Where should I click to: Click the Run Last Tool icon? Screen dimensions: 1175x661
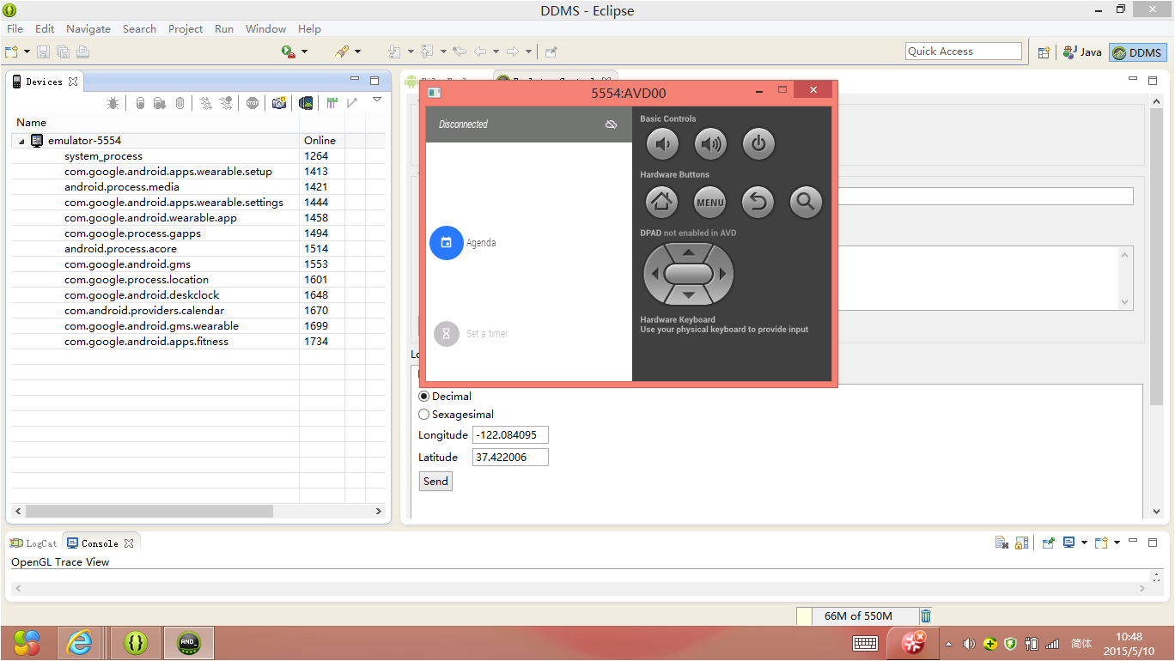click(289, 52)
